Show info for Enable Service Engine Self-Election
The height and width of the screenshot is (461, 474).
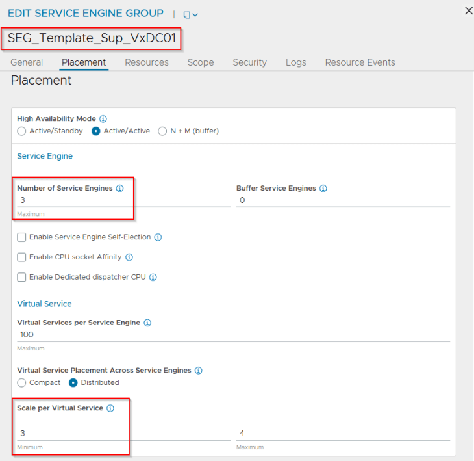pyautogui.click(x=158, y=237)
